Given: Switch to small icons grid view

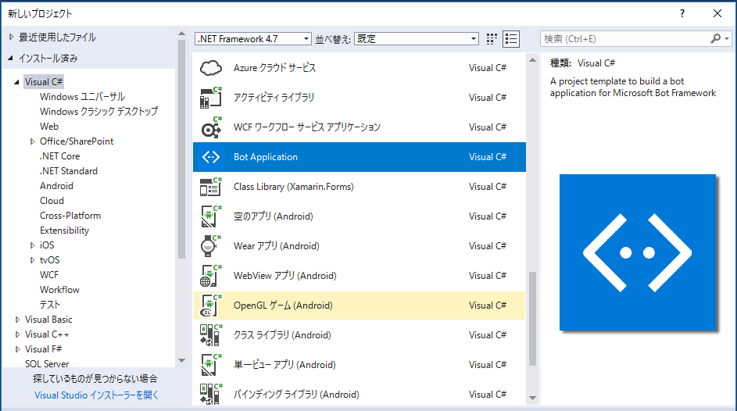Looking at the screenshot, I should click(x=492, y=39).
